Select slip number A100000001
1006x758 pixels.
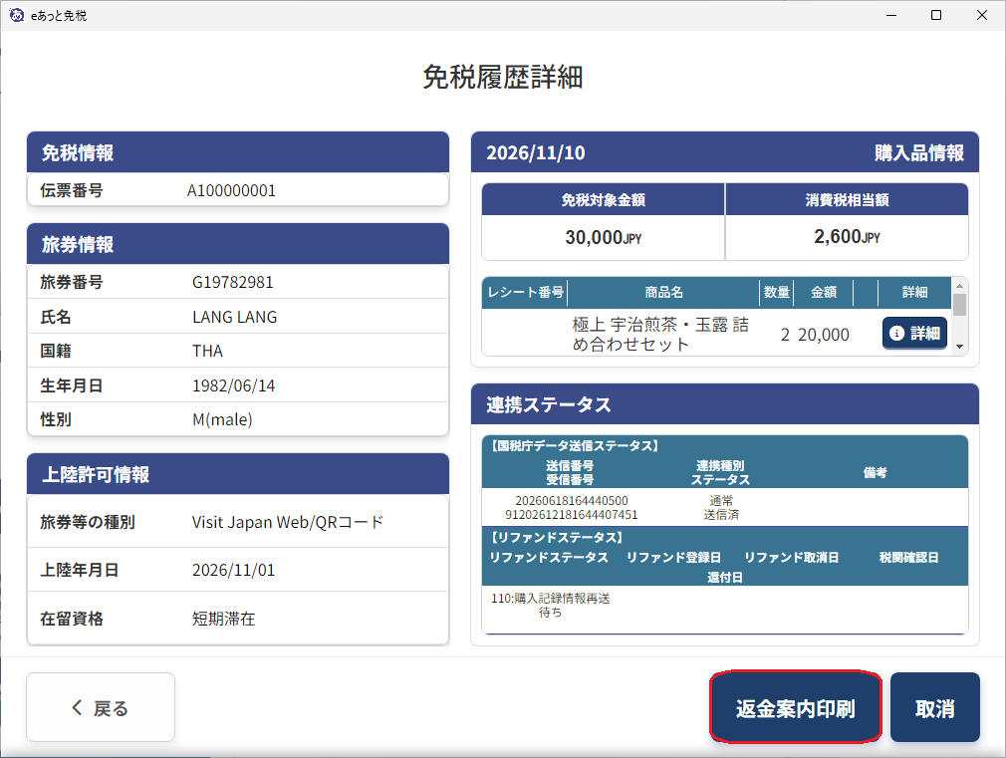pos(232,190)
